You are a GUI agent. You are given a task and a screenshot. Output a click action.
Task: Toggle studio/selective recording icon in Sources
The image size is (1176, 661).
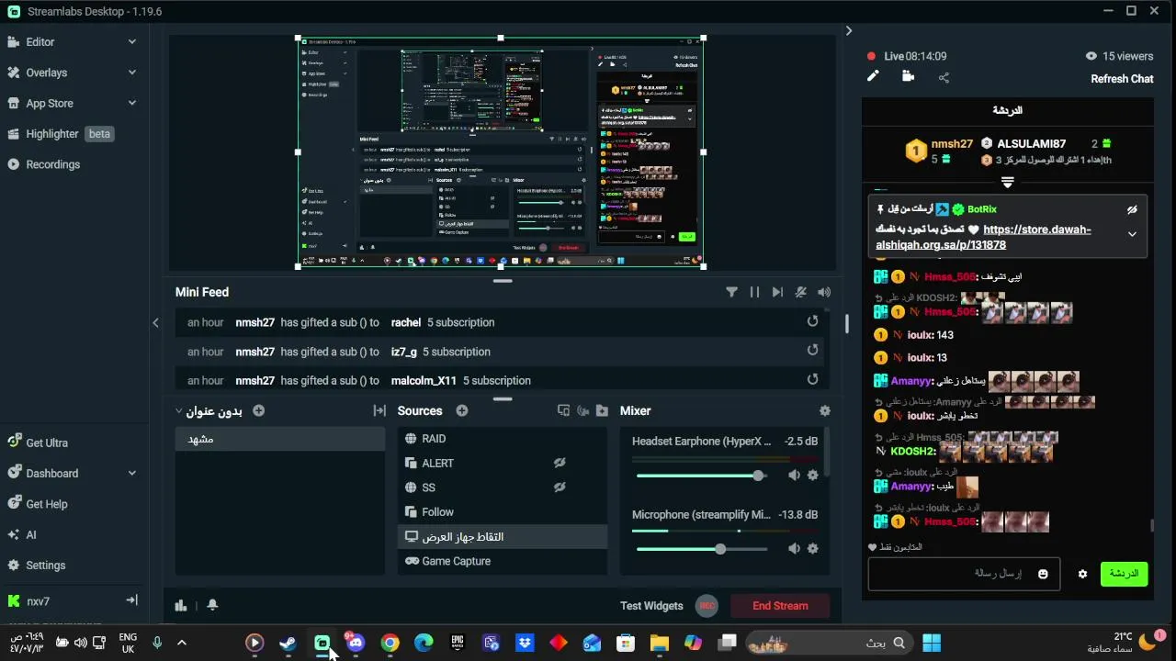[x=582, y=410]
